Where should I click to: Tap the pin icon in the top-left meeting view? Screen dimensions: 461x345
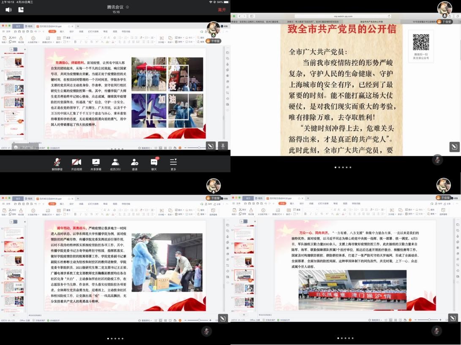click(x=223, y=146)
